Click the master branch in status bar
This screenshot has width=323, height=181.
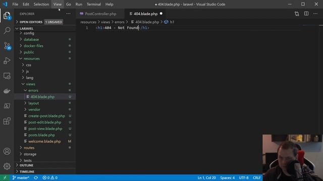pyautogui.click(x=21, y=177)
